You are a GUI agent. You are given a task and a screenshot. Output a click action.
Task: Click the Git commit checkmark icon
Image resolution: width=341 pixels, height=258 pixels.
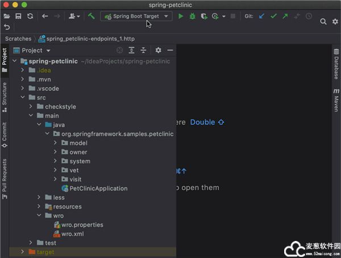click(273, 16)
